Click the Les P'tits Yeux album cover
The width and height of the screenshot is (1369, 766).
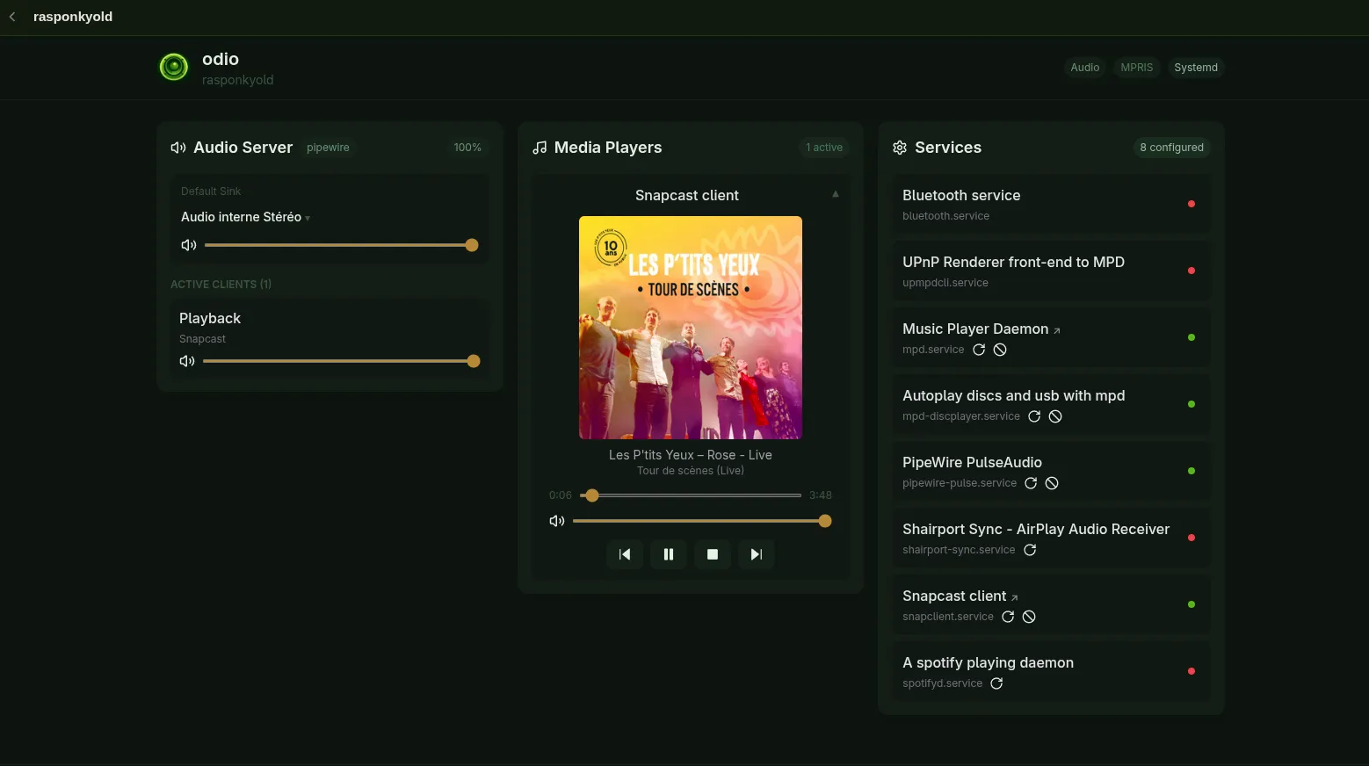coord(691,328)
